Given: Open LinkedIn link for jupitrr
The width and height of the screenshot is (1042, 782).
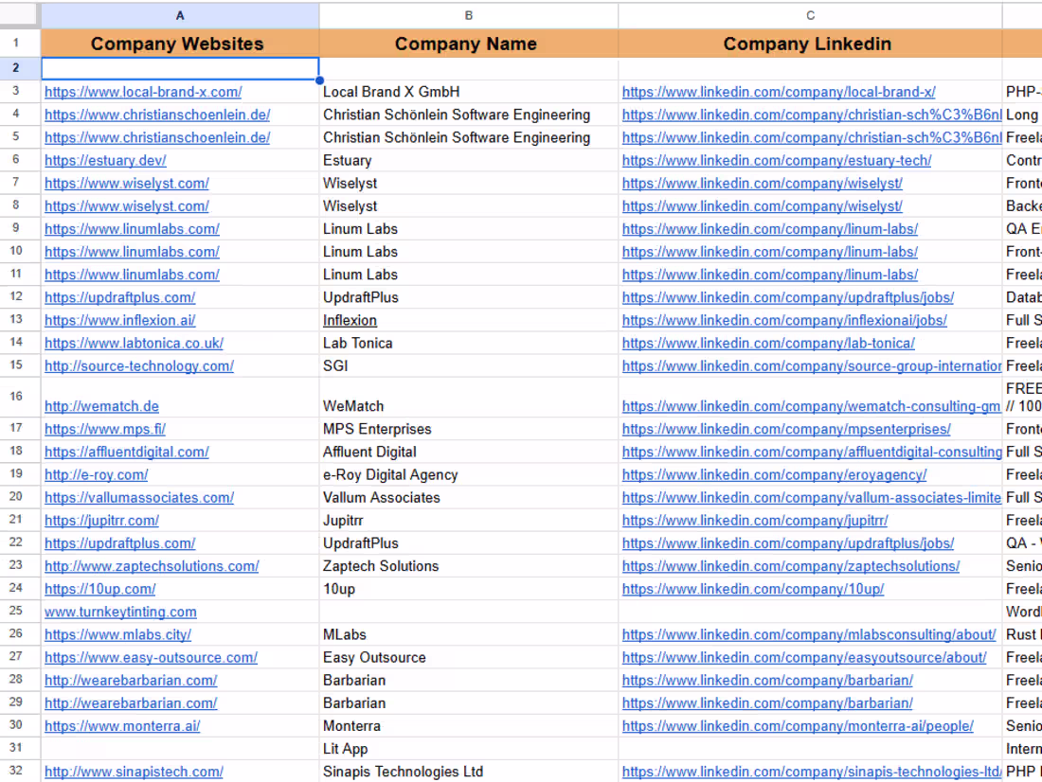Looking at the screenshot, I should (x=755, y=520).
